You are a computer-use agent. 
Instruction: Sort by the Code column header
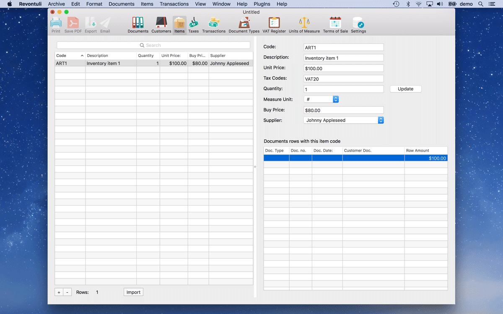pos(70,56)
